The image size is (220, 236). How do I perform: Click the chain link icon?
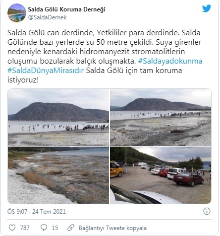71,228
